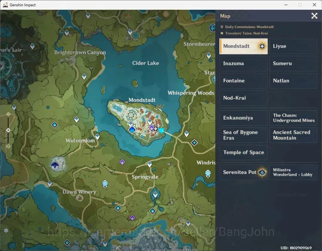This screenshot has height=251, width=322.
Task: Click the Springvale map label
Action: (x=145, y=177)
